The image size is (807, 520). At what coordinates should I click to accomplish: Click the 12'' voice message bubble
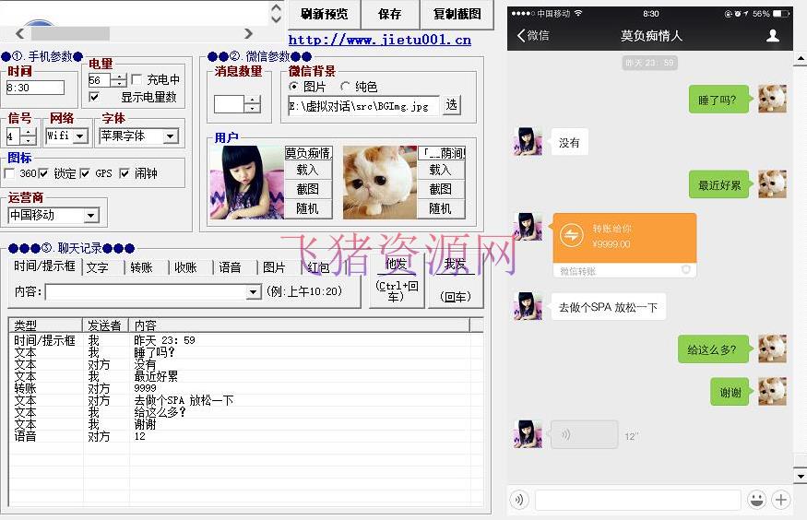click(584, 434)
